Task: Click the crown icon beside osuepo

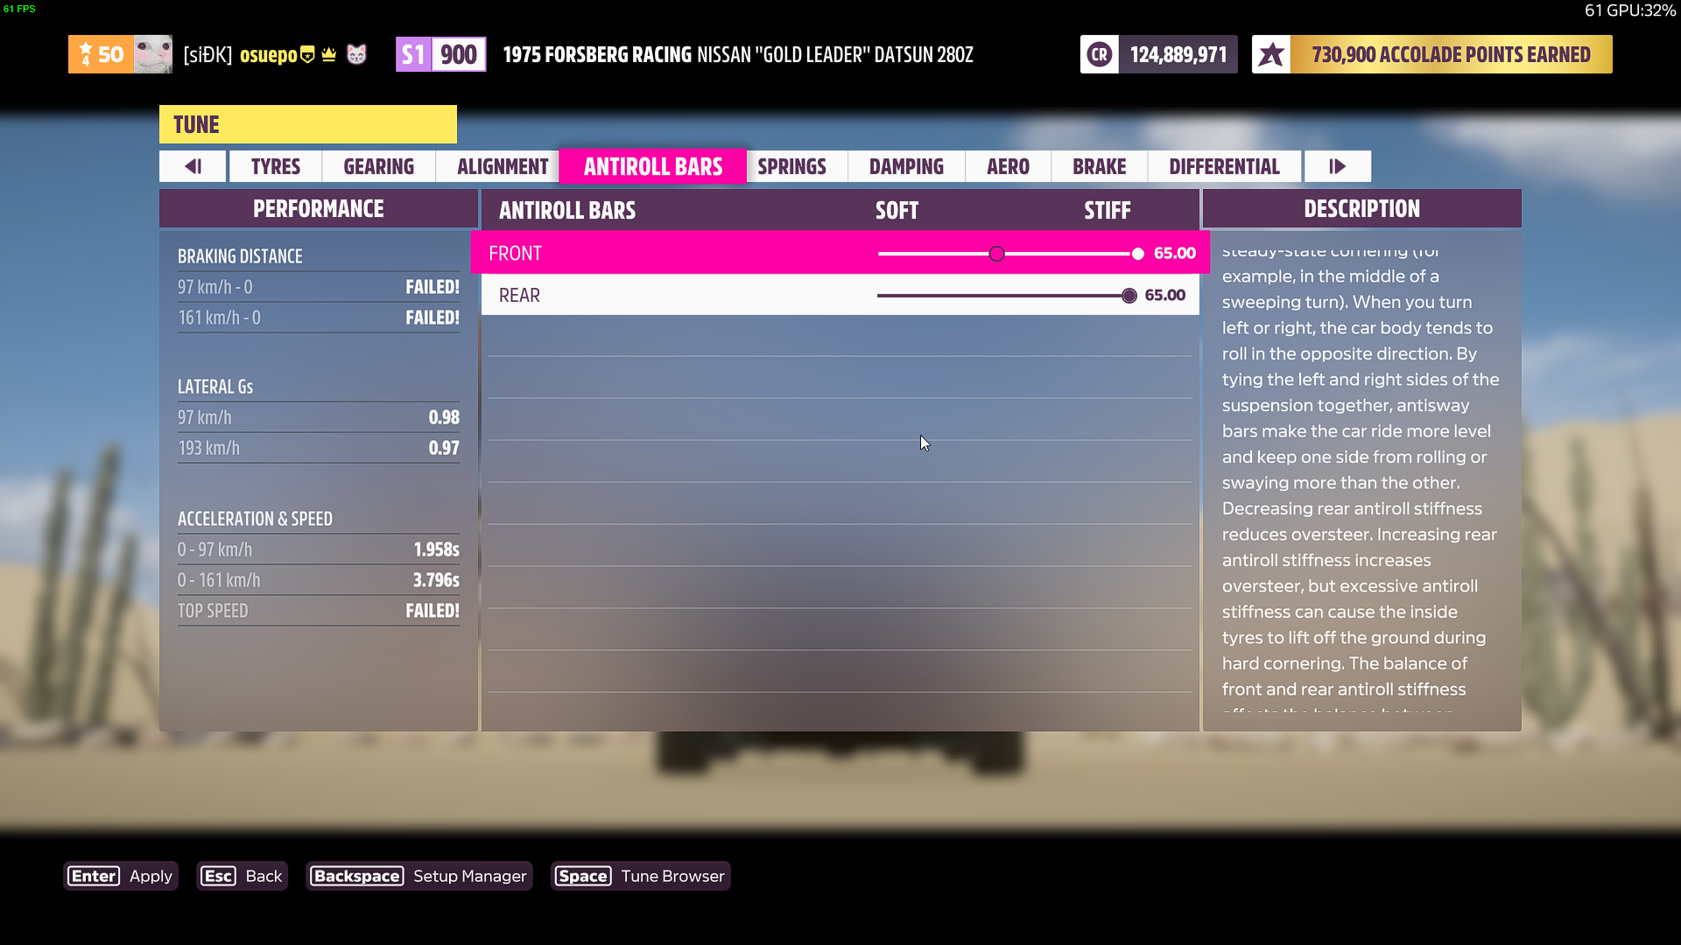Action: [x=329, y=54]
